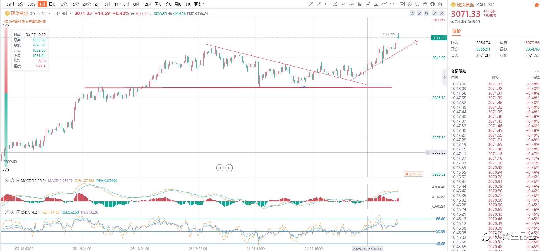Click the 昨收 value 3056.74 in quotes

483,43
